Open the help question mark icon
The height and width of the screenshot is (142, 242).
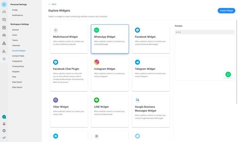coord(4,131)
